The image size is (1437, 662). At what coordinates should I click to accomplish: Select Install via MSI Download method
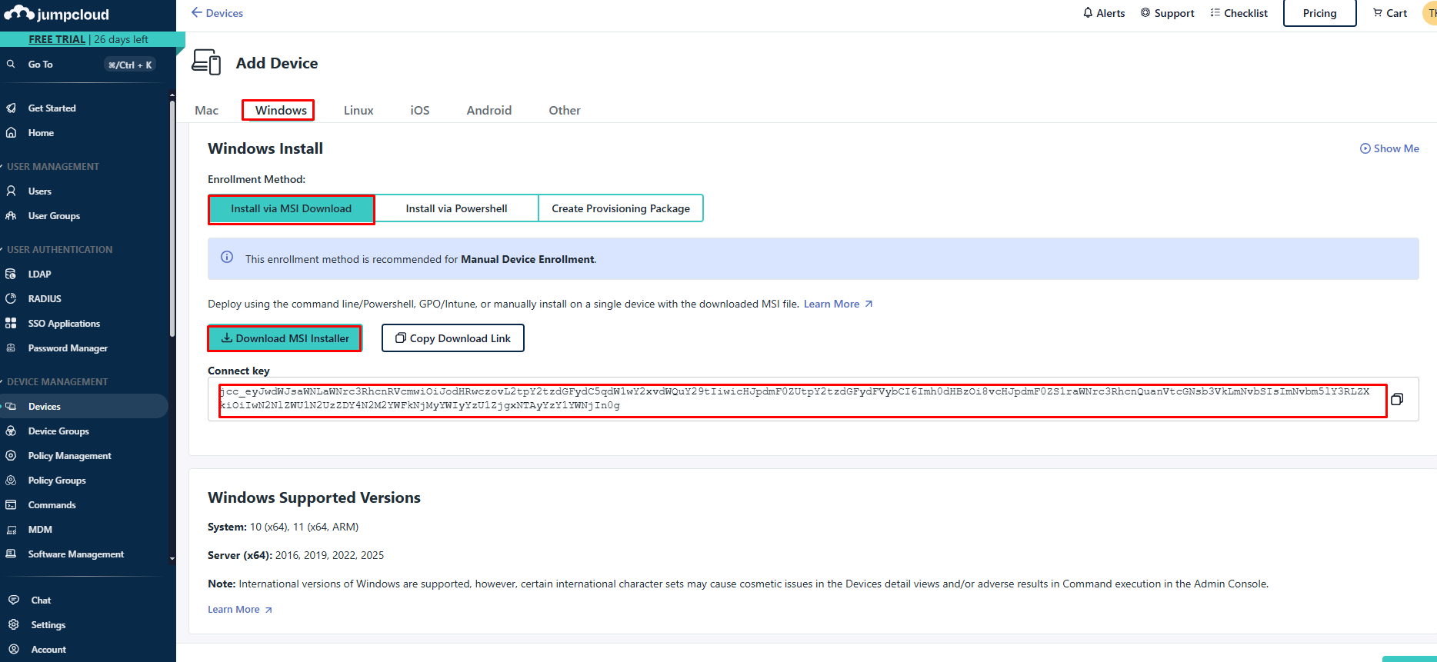point(292,208)
